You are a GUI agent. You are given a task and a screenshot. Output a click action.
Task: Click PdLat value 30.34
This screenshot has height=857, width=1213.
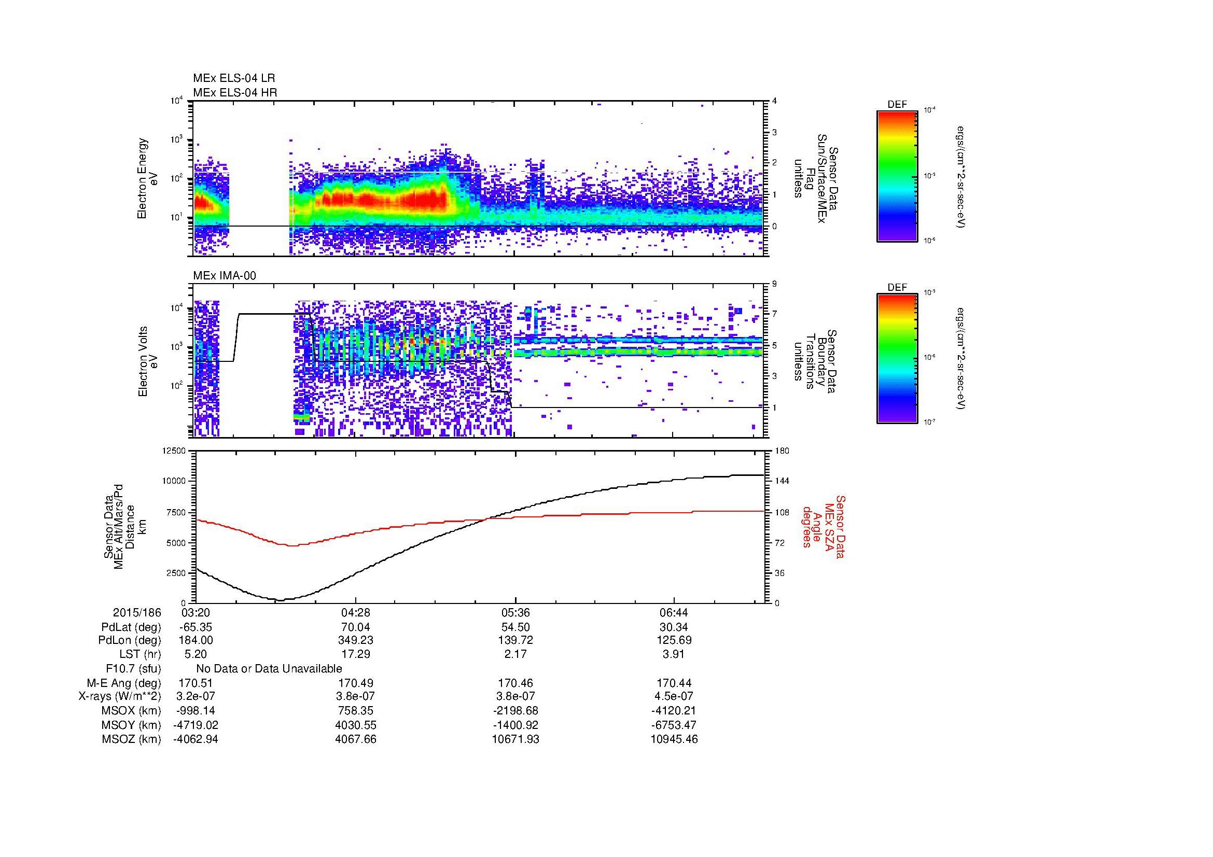click(x=674, y=627)
